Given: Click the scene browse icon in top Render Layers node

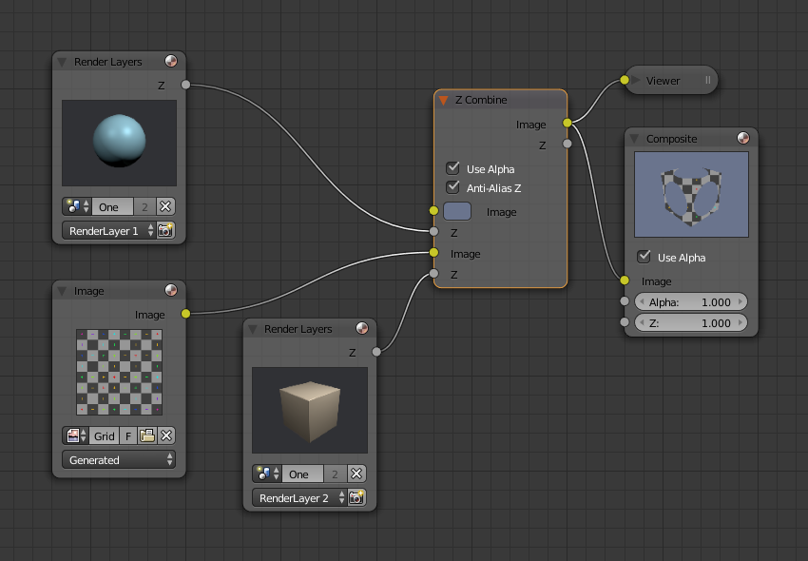Looking at the screenshot, I should (x=76, y=206).
